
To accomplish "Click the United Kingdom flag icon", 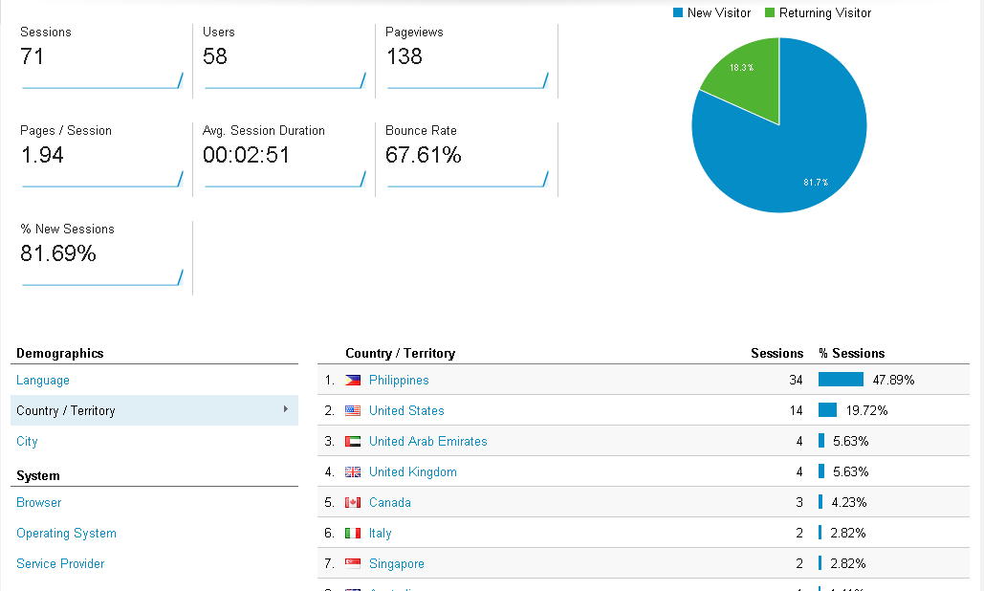I will click(353, 471).
